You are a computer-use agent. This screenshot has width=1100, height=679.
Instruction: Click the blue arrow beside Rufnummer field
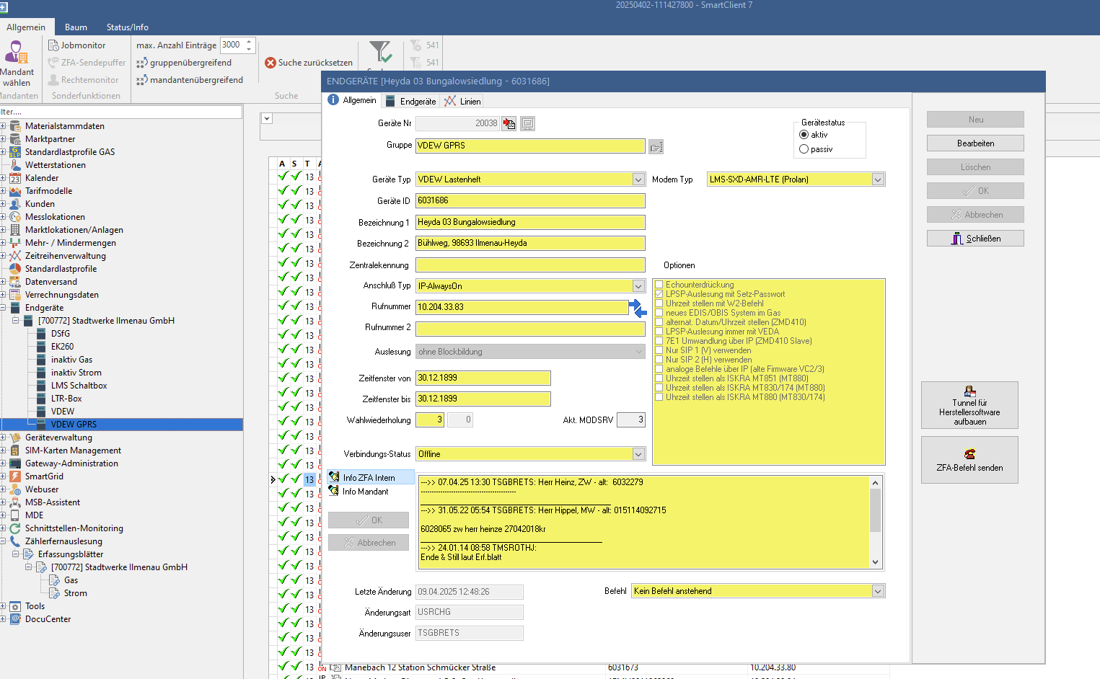[638, 309]
